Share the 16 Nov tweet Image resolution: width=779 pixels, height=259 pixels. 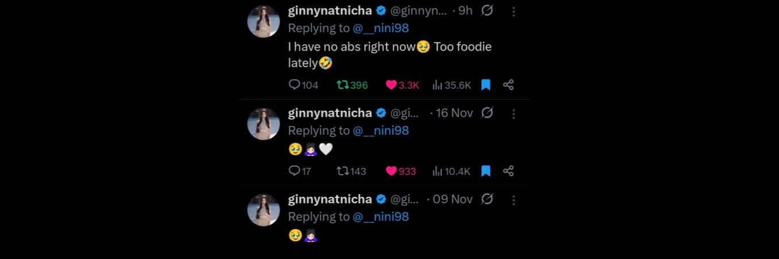point(508,171)
